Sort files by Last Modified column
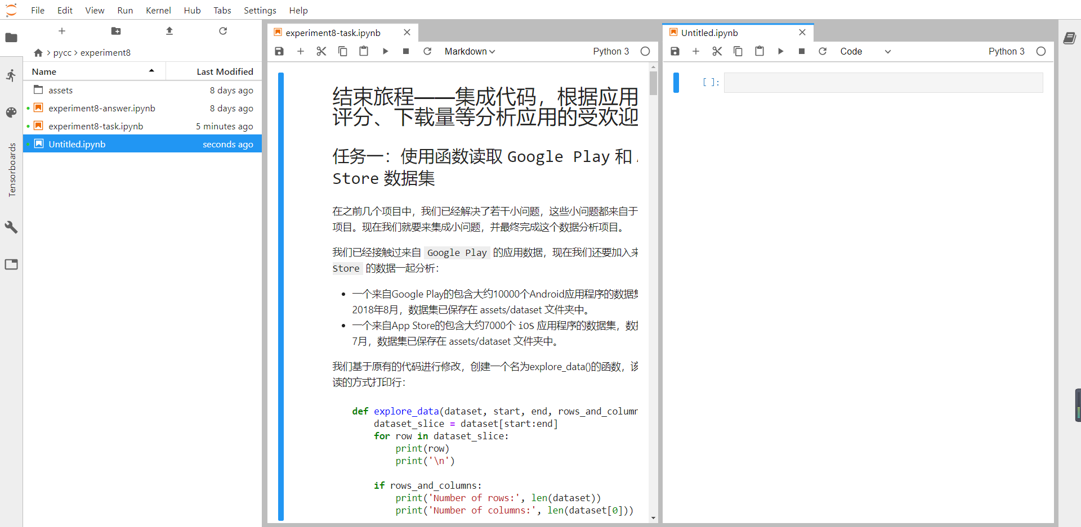The image size is (1081, 527). 215,71
